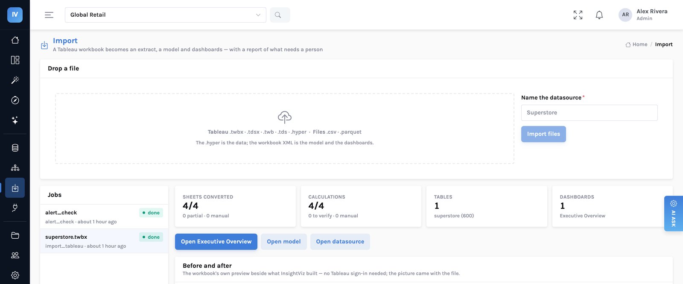
Task: Click the Drop a file heading
Action: [63, 68]
